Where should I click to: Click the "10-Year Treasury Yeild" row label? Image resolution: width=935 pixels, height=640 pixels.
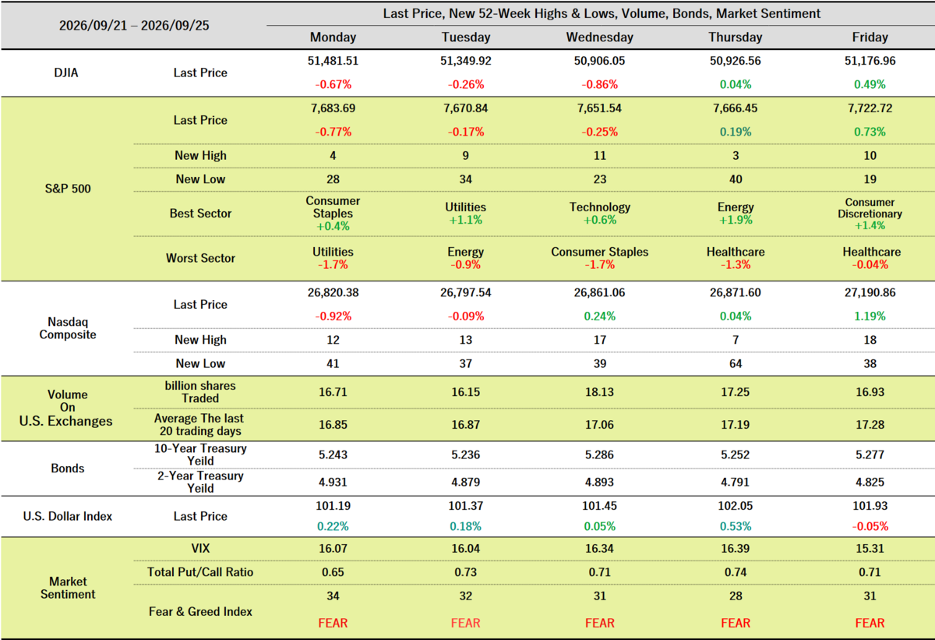point(201,454)
